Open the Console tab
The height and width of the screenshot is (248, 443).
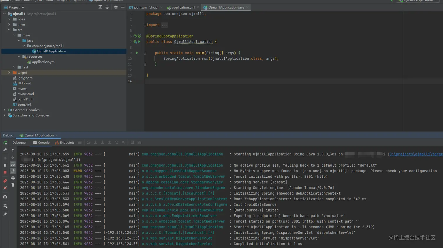tap(41, 143)
